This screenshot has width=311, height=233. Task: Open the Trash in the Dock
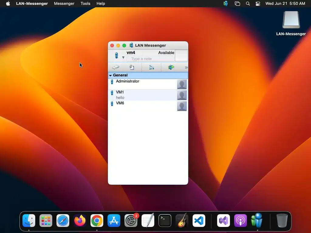(x=282, y=221)
